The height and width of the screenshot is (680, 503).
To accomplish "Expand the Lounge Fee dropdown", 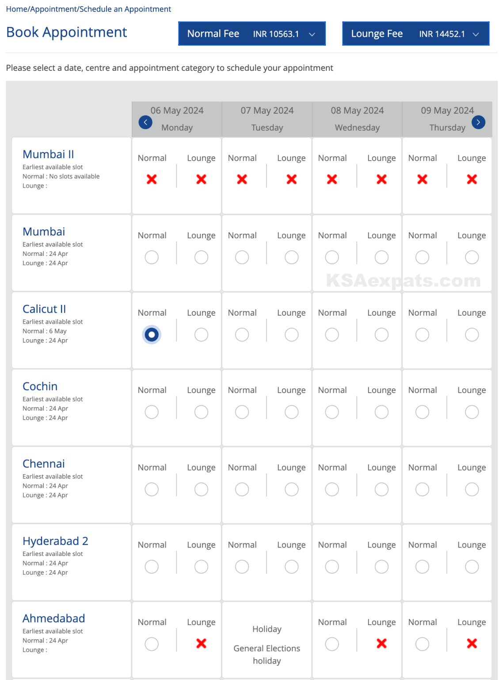I will [x=415, y=34].
